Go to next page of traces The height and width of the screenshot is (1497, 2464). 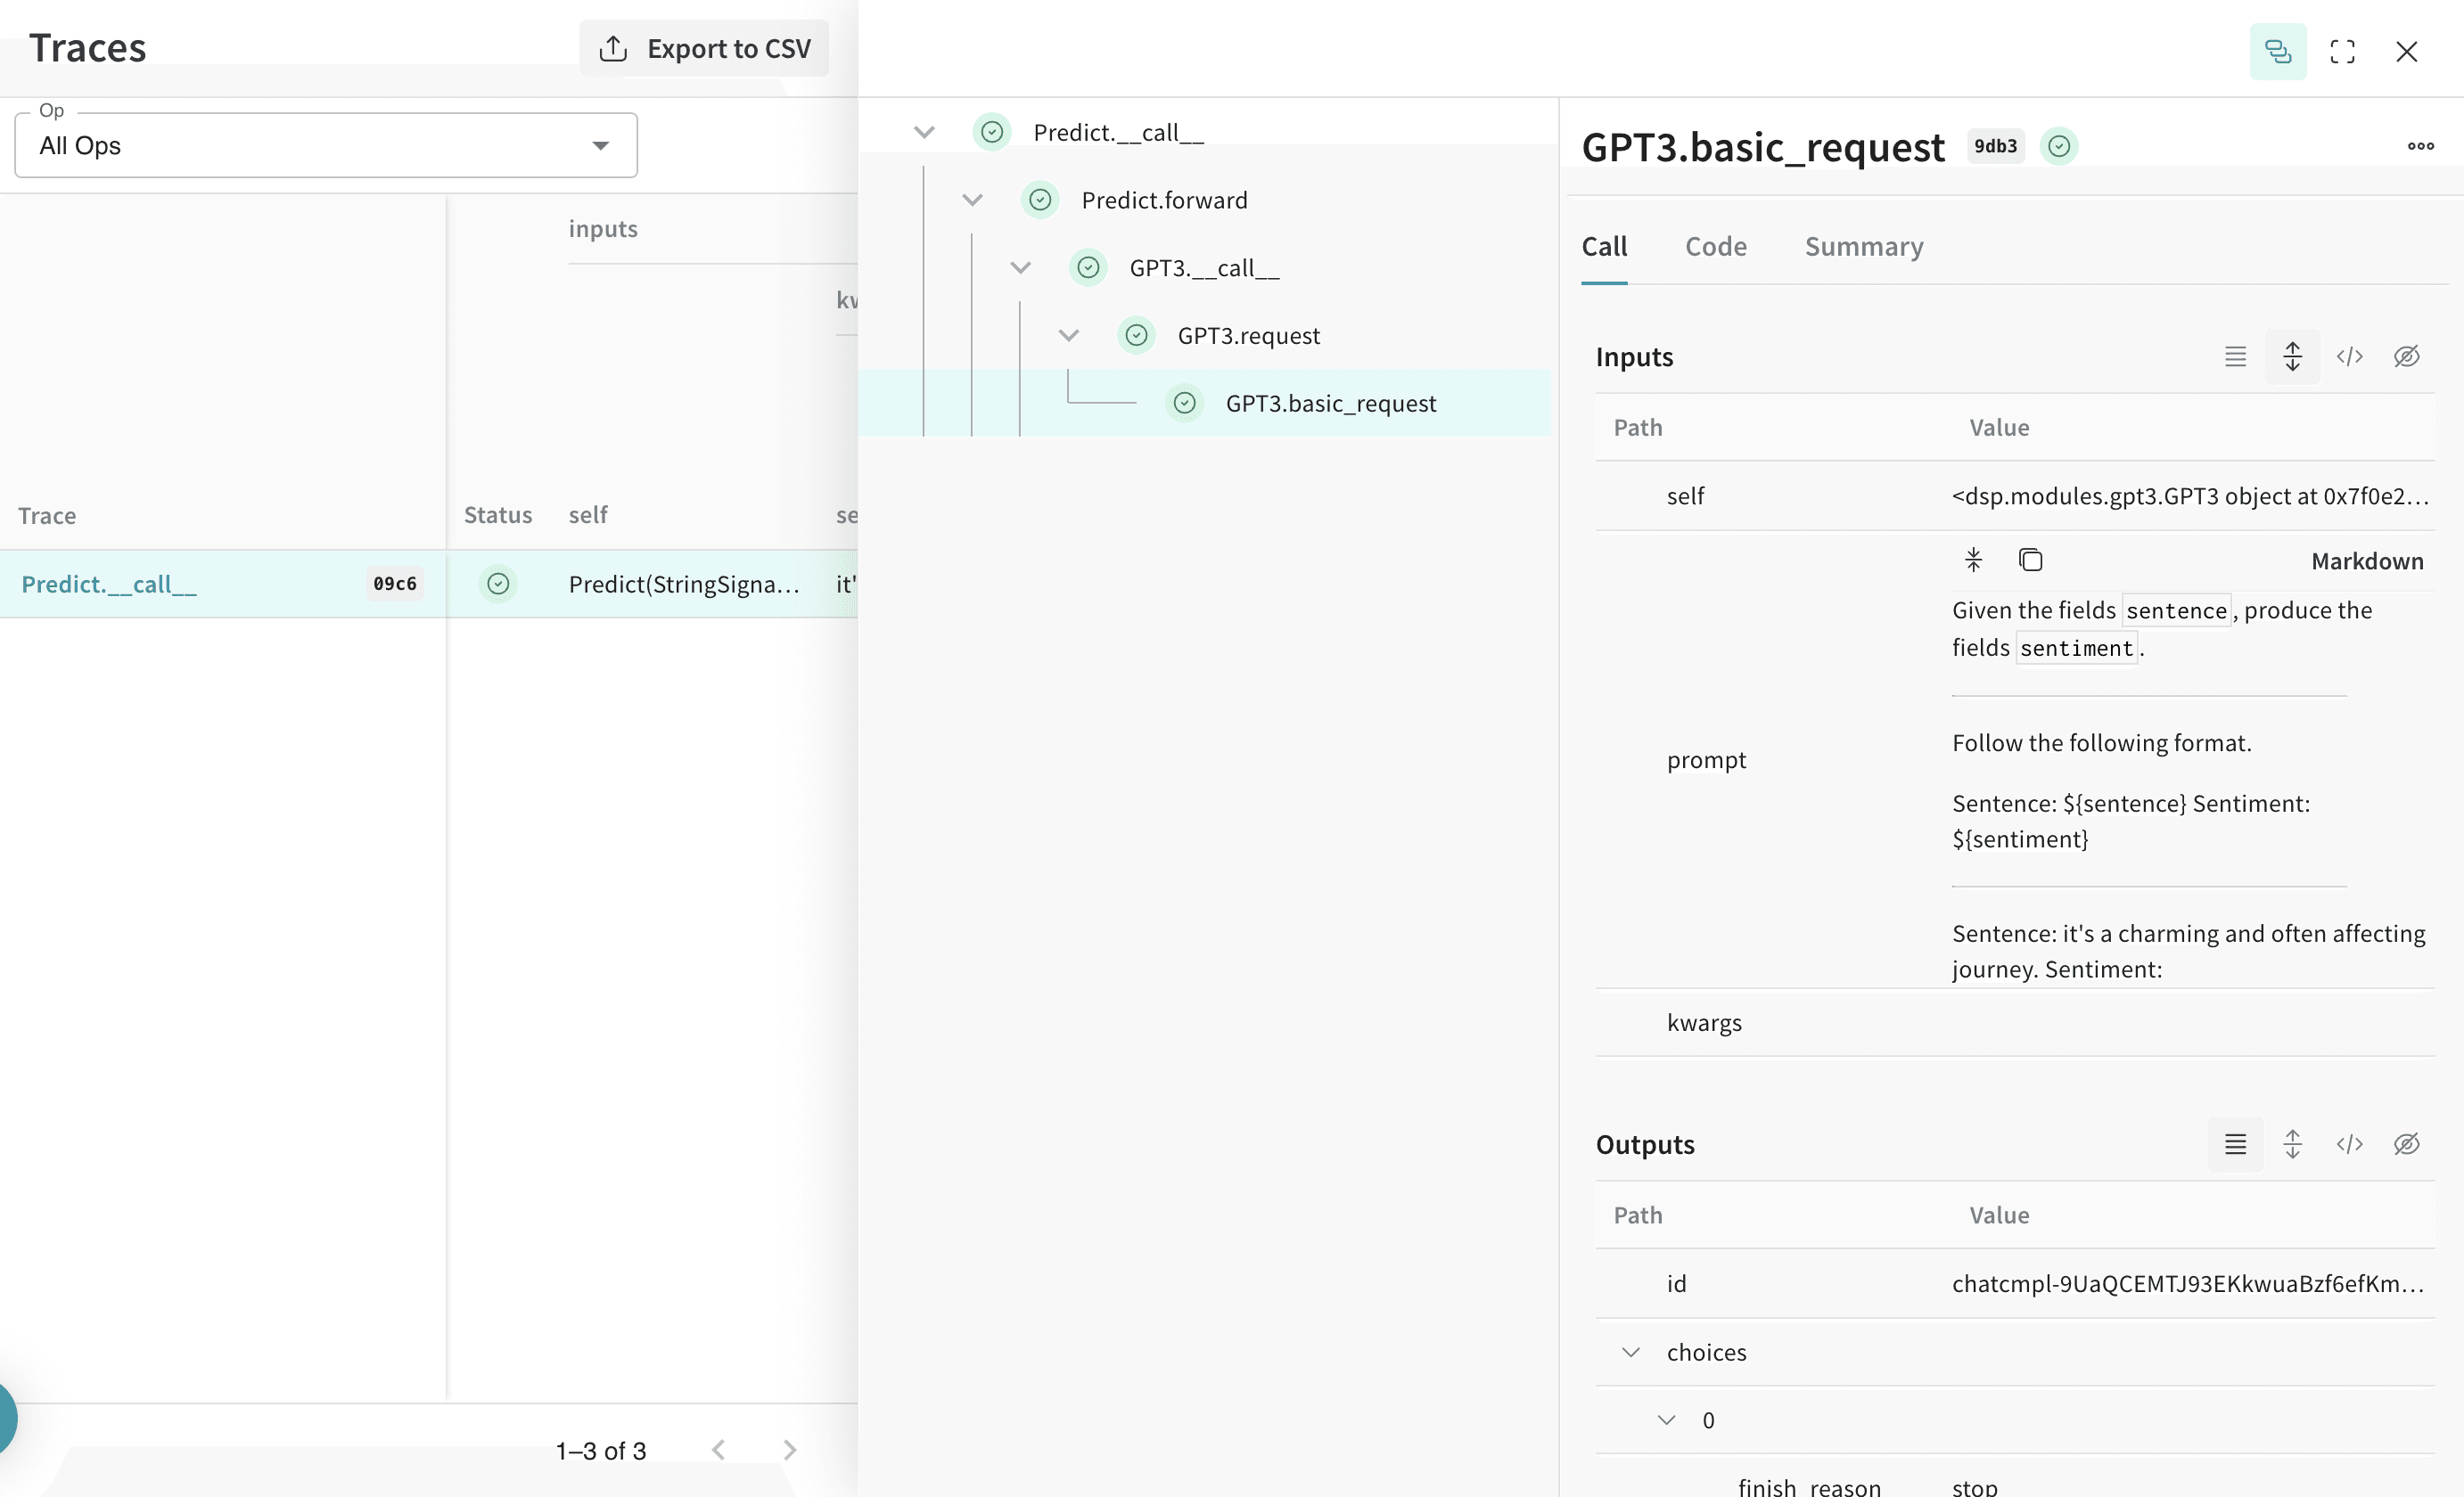[x=790, y=1450]
